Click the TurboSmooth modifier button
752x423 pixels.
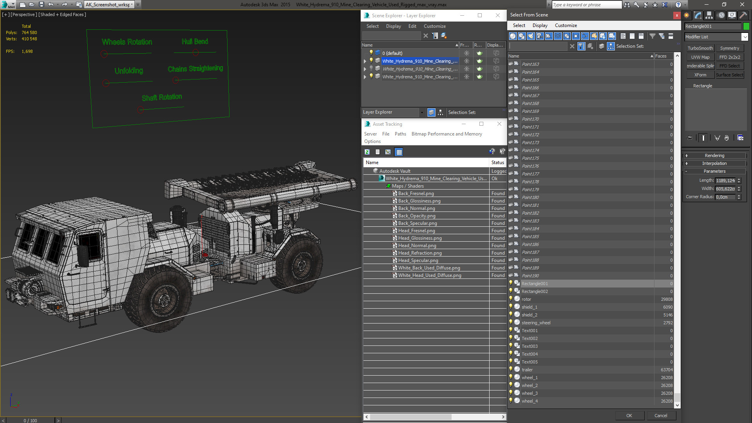pos(700,48)
